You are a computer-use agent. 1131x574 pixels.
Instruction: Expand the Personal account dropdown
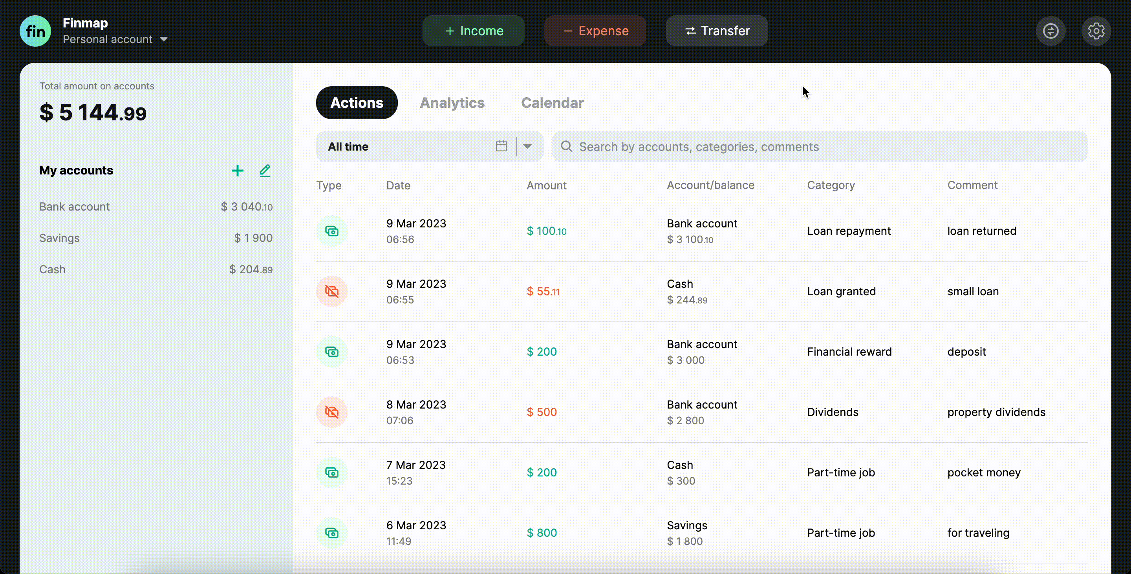(164, 39)
